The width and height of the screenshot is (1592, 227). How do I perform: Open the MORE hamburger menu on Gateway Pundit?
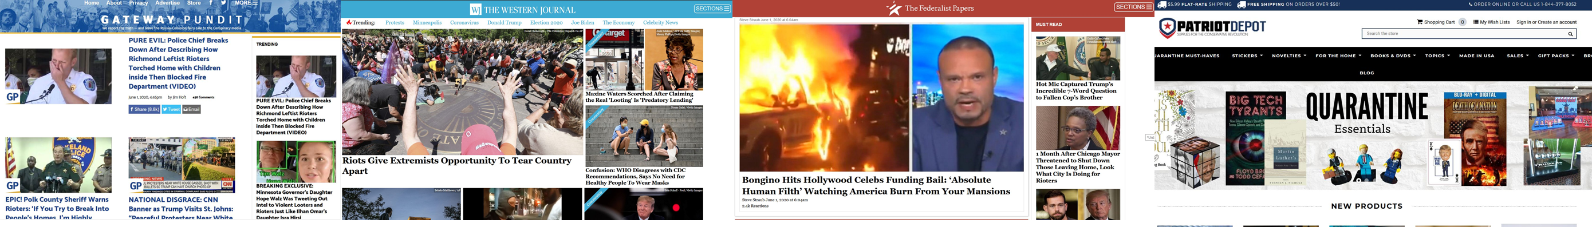click(255, 3)
